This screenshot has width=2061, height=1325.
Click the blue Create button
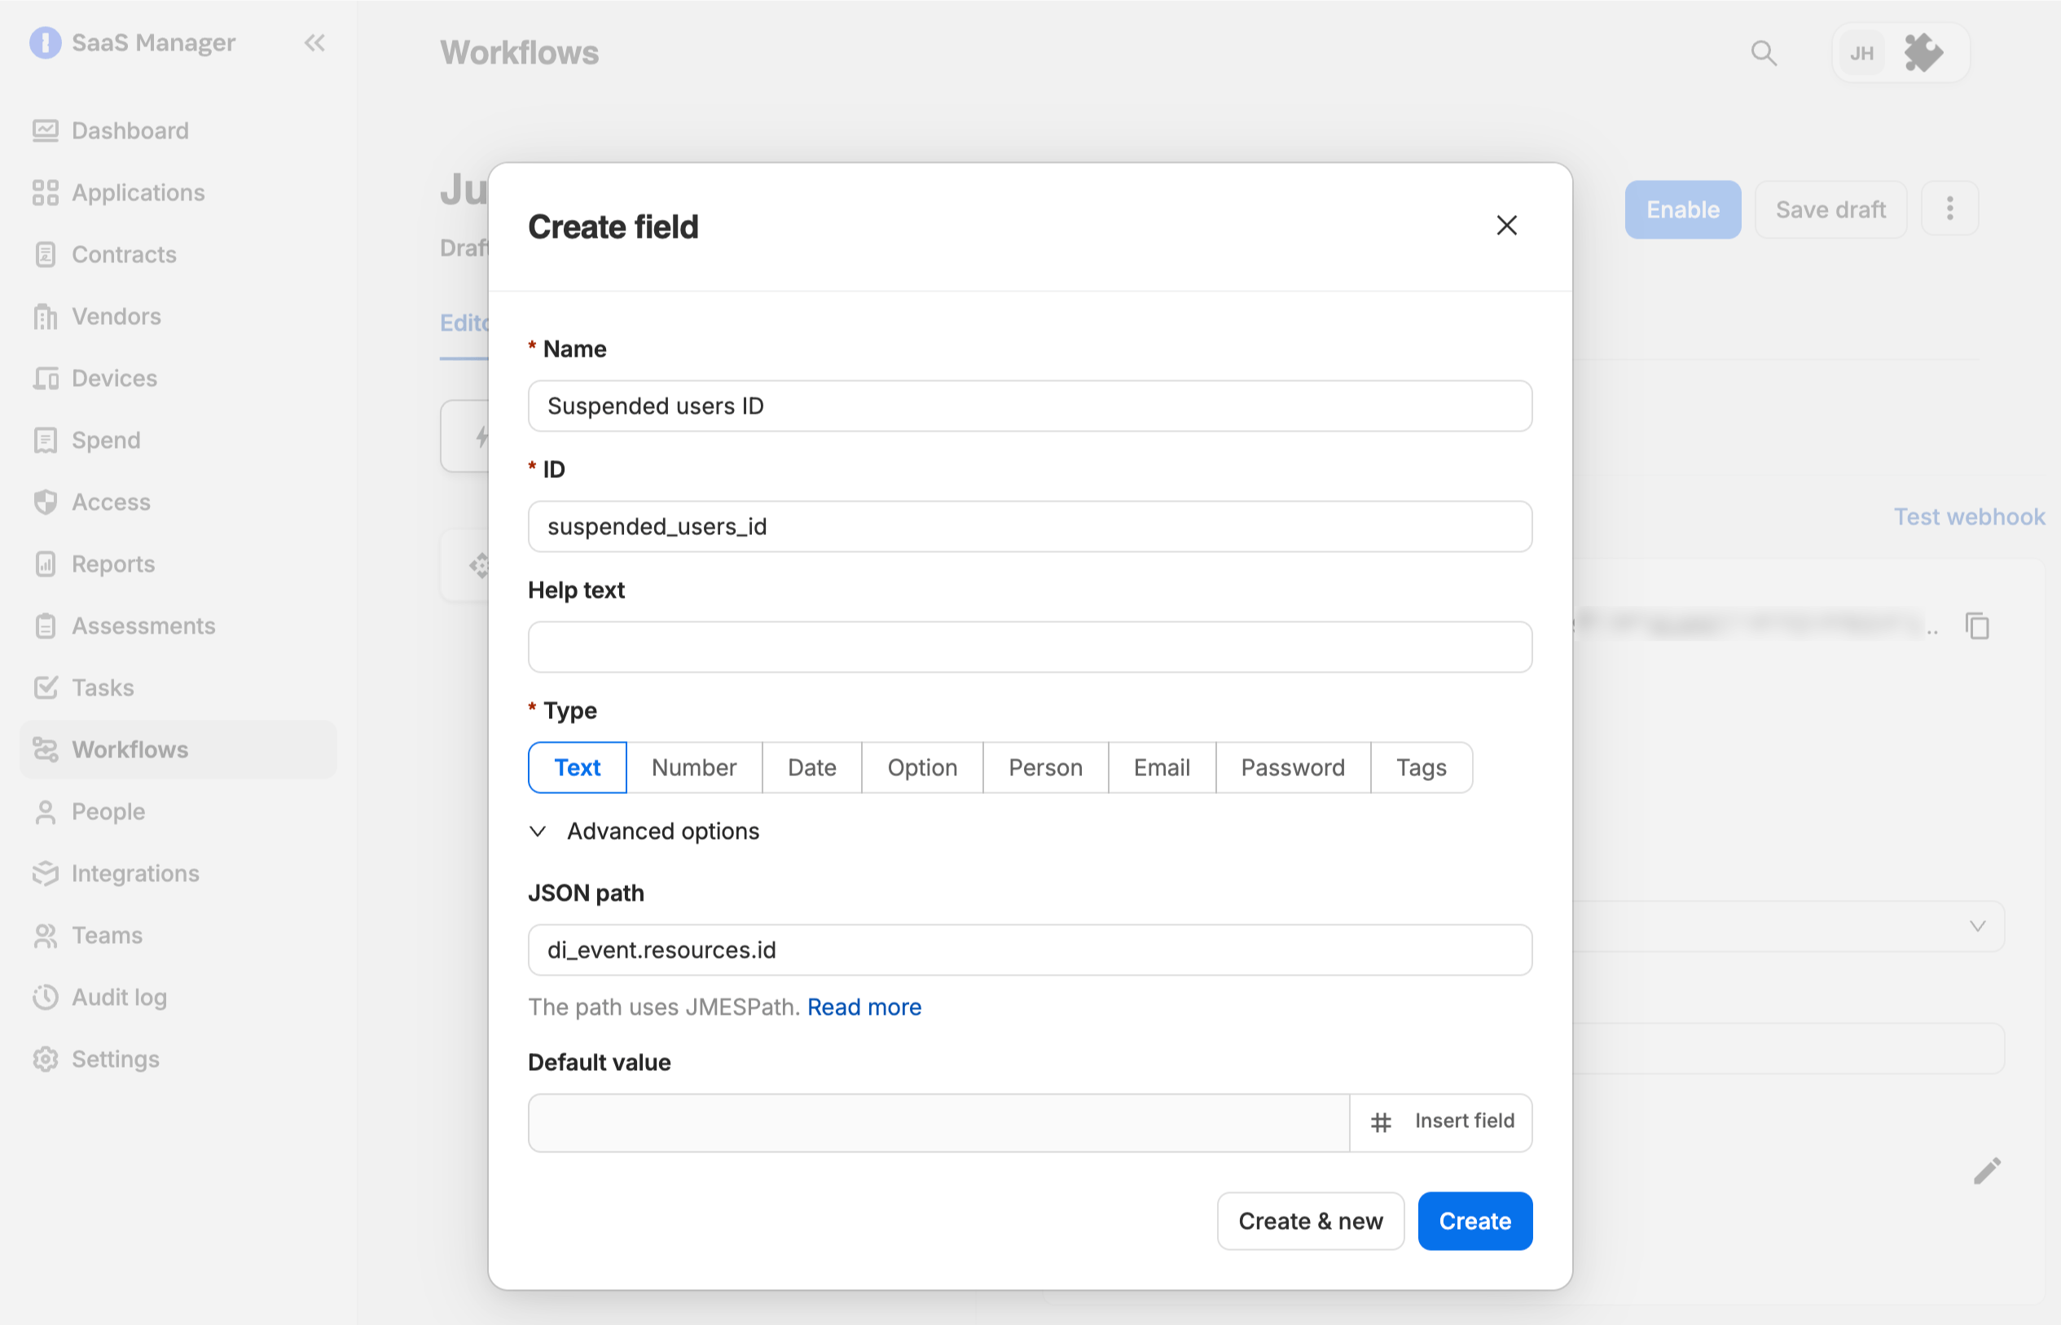pyautogui.click(x=1475, y=1221)
